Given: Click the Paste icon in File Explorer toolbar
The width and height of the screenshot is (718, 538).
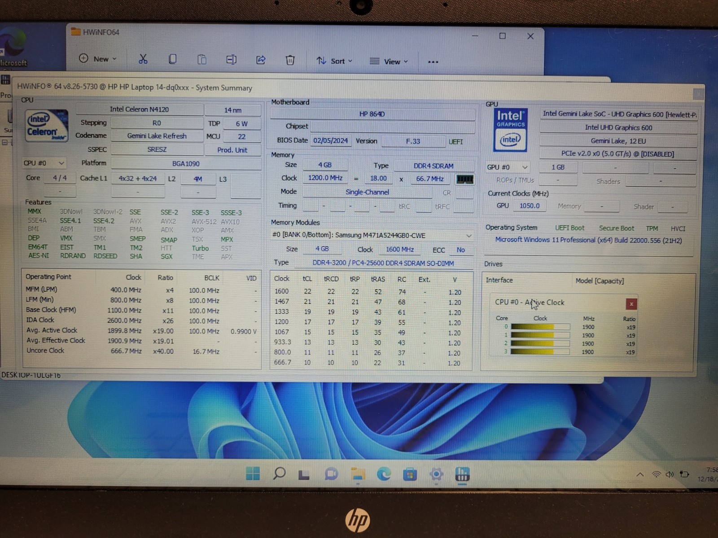Looking at the screenshot, I should point(202,60).
